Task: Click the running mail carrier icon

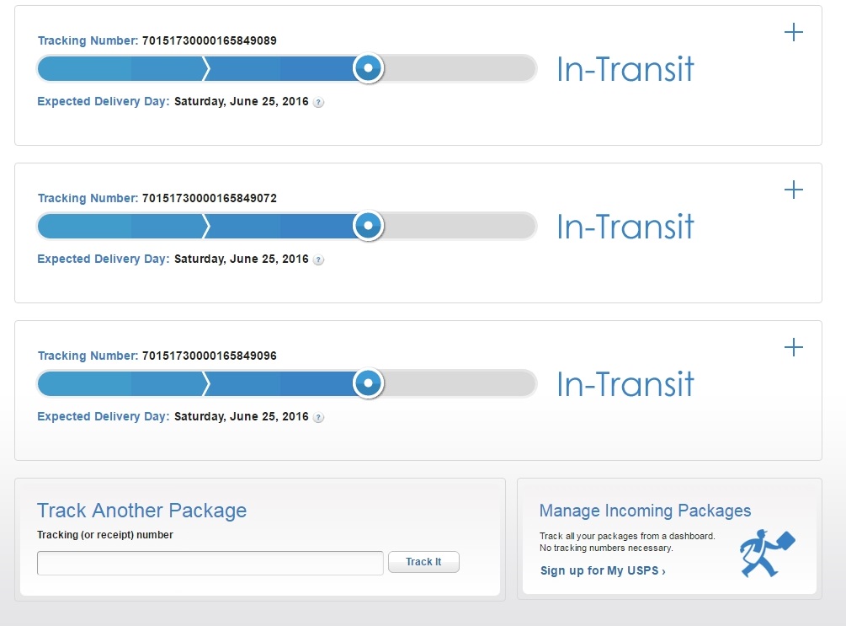Action: click(x=766, y=553)
